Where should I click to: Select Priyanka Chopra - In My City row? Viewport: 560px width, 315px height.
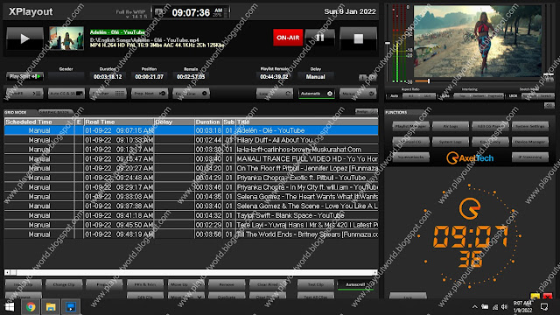click(x=191, y=187)
